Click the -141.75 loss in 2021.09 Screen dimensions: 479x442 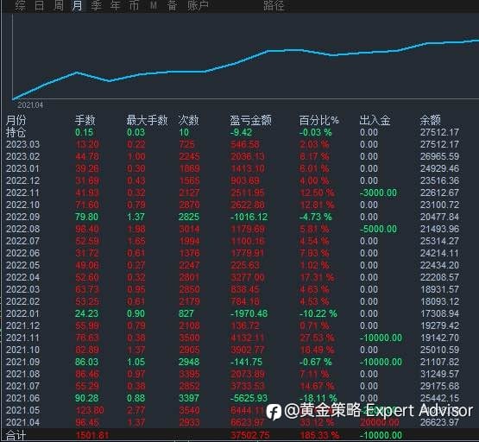coord(246,362)
